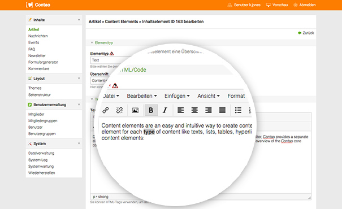Open Nachrichten in the sidebar
The image size is (342, 209).
(38, 36)
